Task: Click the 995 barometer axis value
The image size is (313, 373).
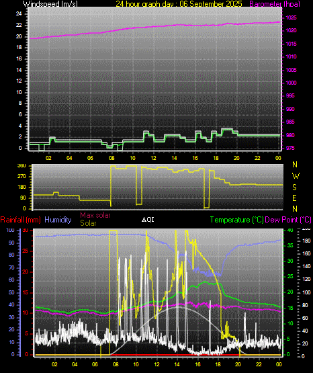Action: point(290,96)
